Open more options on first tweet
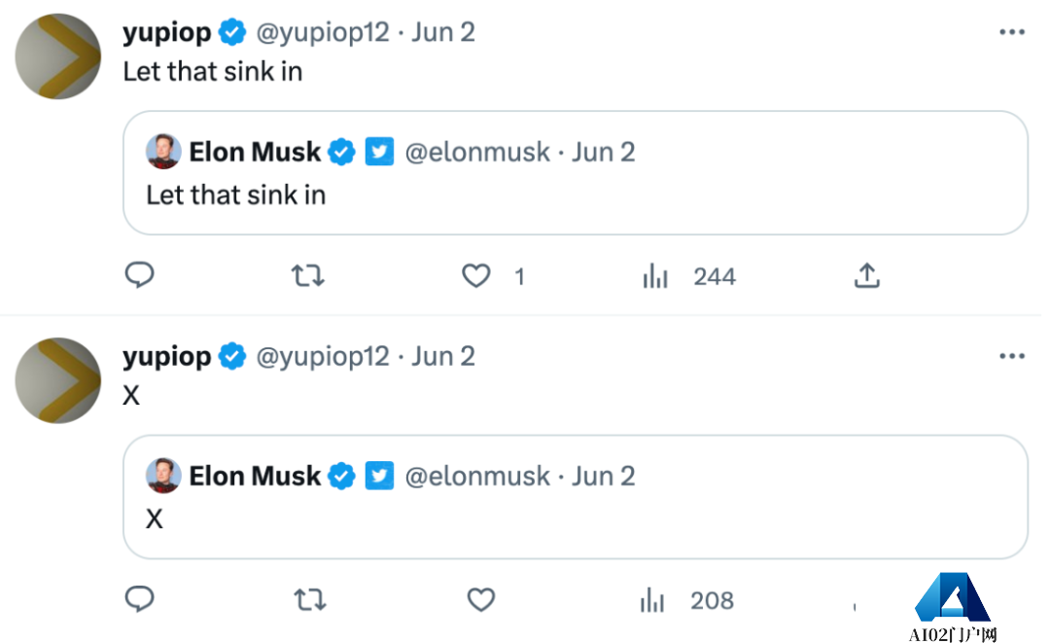The height and width of the screenshot is (643, 1050). pyautogui.click(x=1012, y=32)
